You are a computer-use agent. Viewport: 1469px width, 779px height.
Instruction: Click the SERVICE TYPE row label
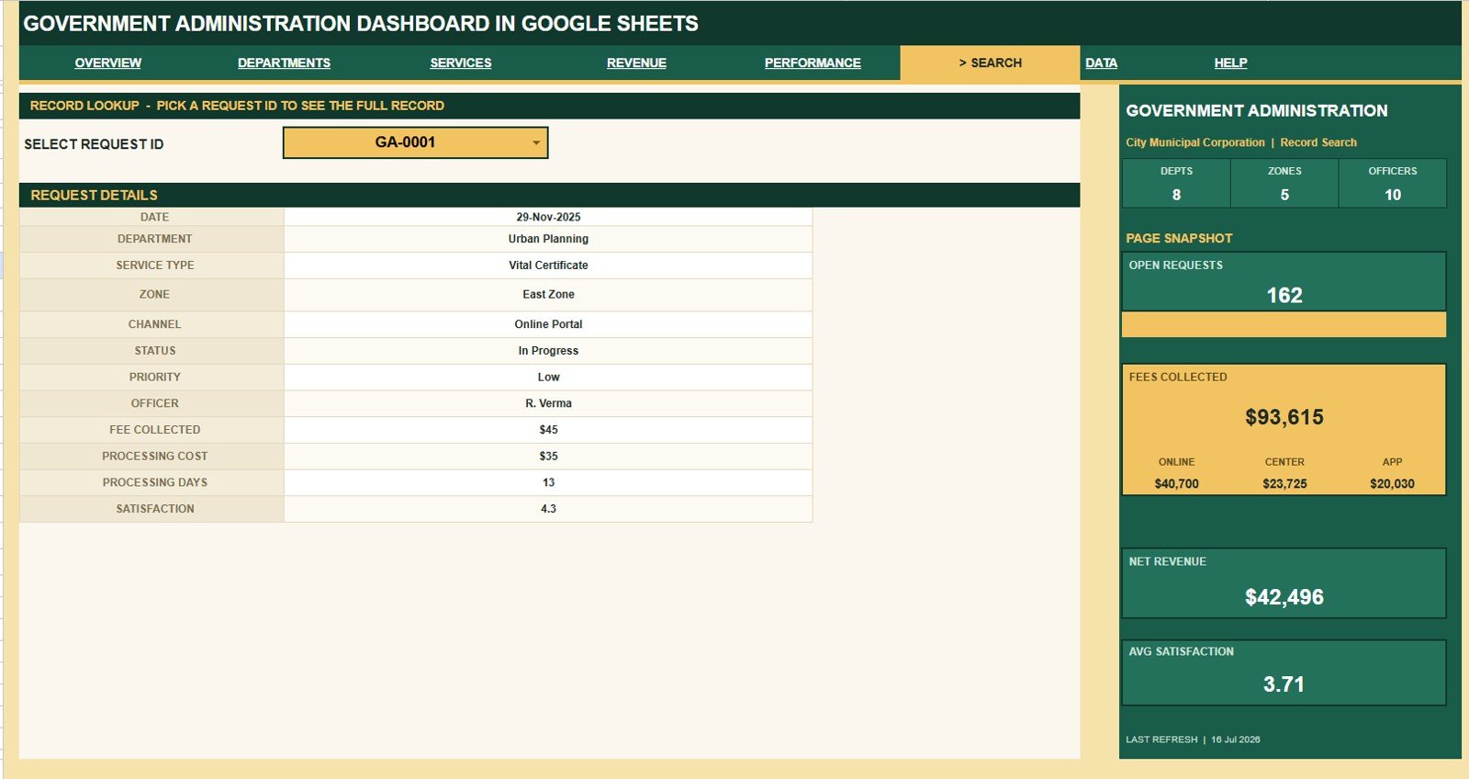click(154, 265)
